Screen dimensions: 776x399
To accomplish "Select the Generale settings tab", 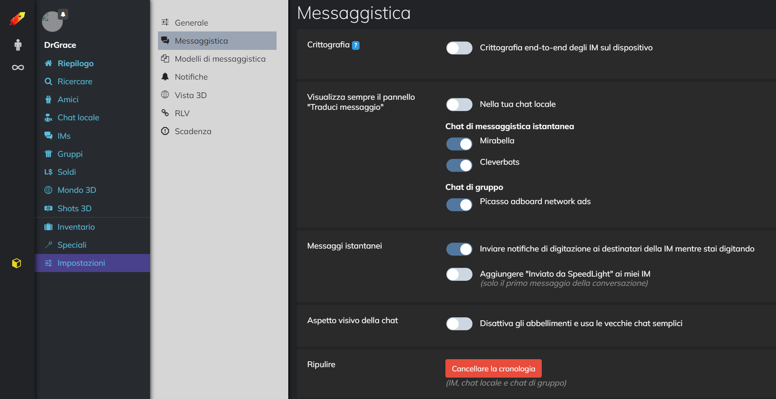I will click(191, 23).
